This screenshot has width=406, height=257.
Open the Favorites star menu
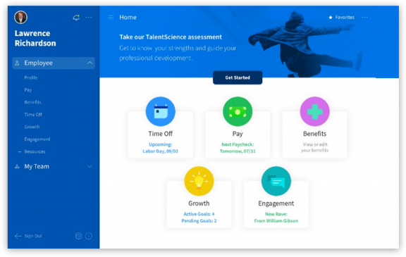(x=341, y=18)
